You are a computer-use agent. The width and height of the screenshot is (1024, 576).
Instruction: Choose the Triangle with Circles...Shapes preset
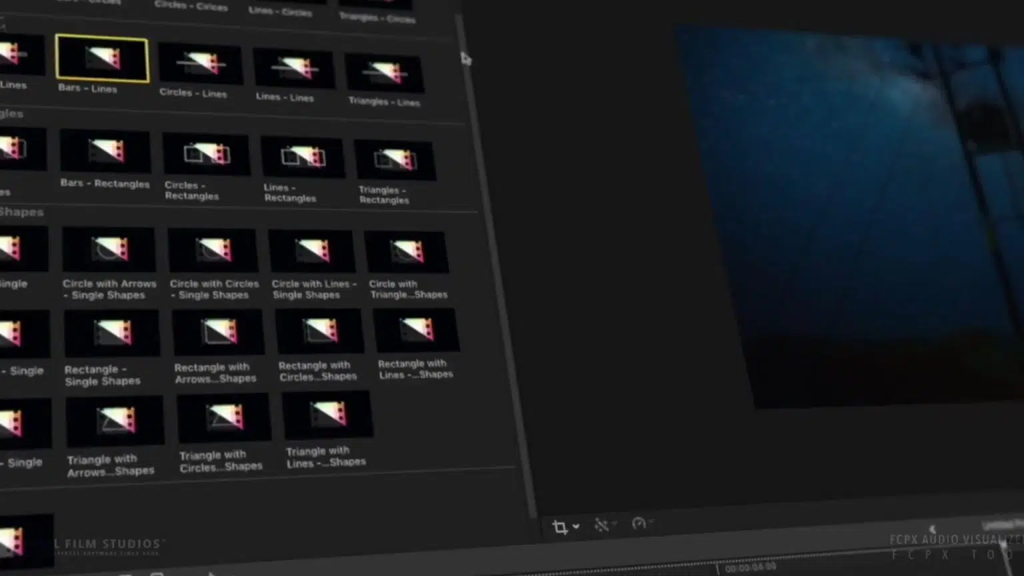[x=224, y=417]
